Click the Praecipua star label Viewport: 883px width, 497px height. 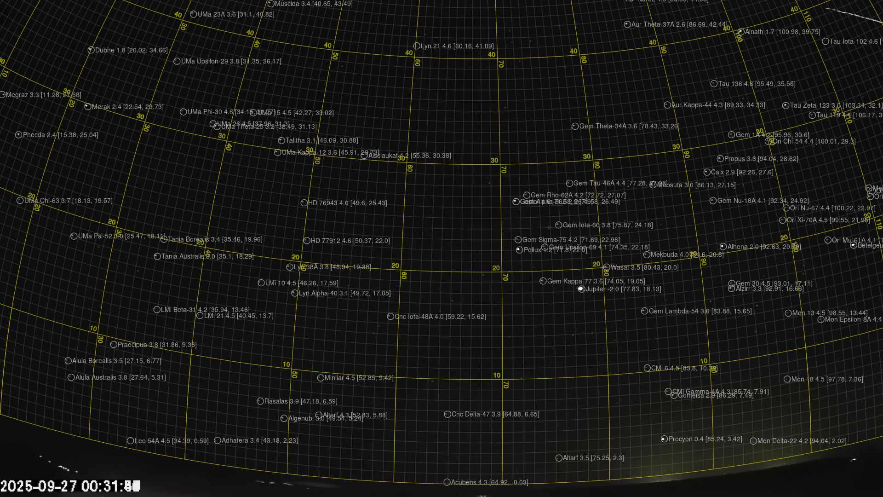[x=157, y=345]
